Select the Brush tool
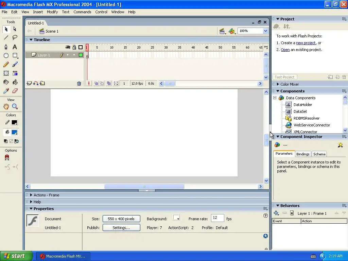Image resolution: width=348 pixels, height=261 pixels. click(15, 64)
